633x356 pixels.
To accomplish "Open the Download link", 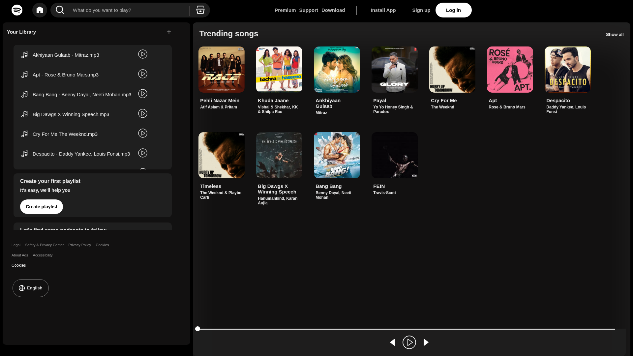I will (x=333, y=10).
